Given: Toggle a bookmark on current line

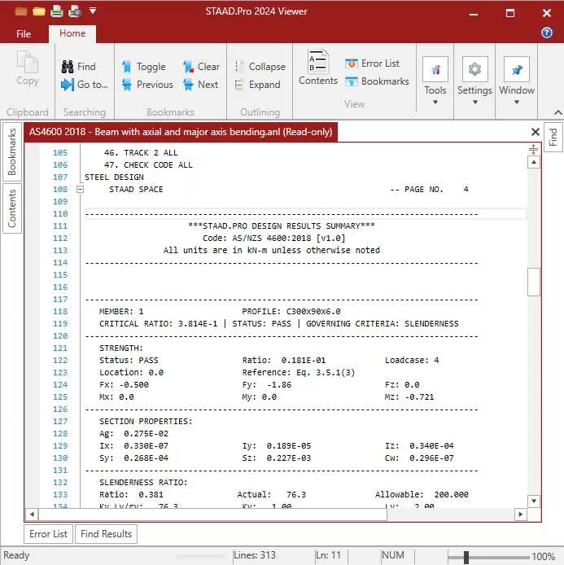Looking at the screenshot, I should click(144, 67).
